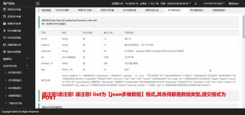245x115 pixels.
Task: Click the 不限 max length cell
Action: 106,57
